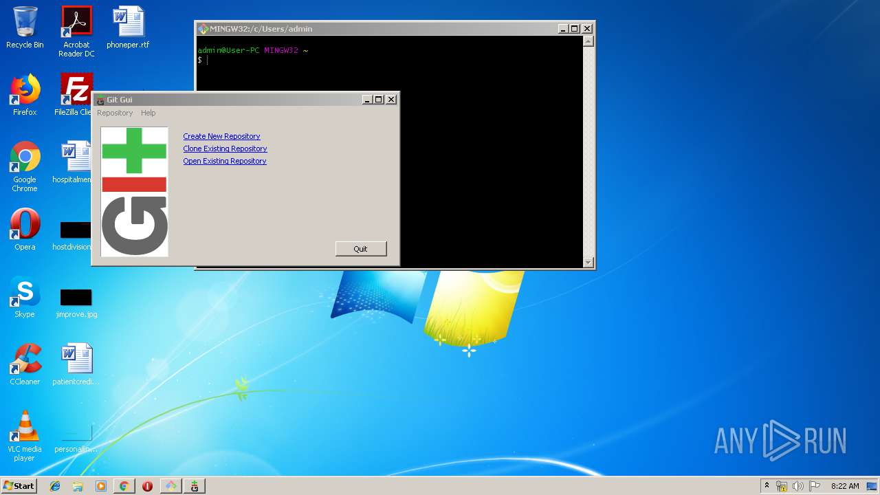Open Windows Explorer from the taskbar
Viewport: 880px width, 495px height.
click(x=78, y=486)
